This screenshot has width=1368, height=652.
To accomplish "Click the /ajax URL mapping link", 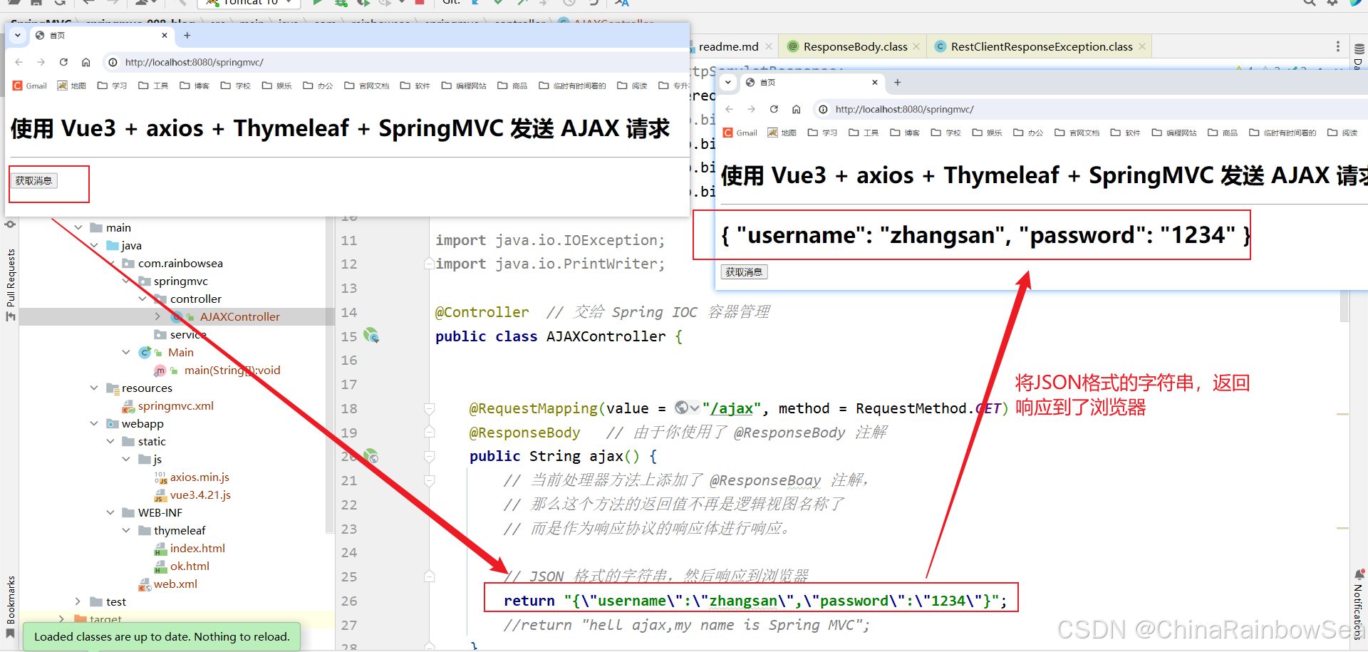I will (732, 408).
